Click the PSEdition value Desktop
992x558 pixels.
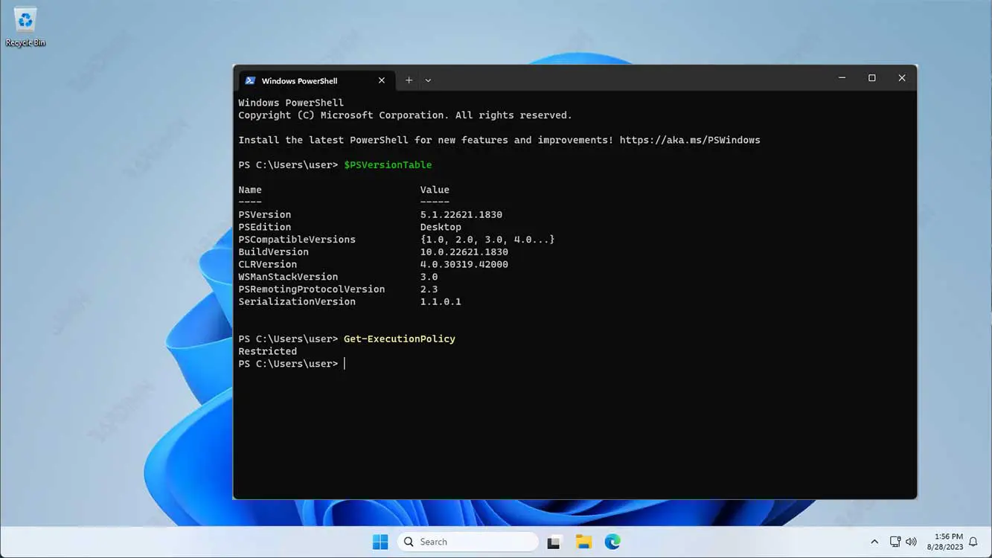coord(441,227)
